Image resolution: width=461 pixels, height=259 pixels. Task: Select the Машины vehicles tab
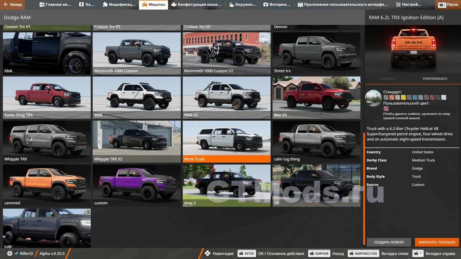pyautogui.click(x=154, y=5)
